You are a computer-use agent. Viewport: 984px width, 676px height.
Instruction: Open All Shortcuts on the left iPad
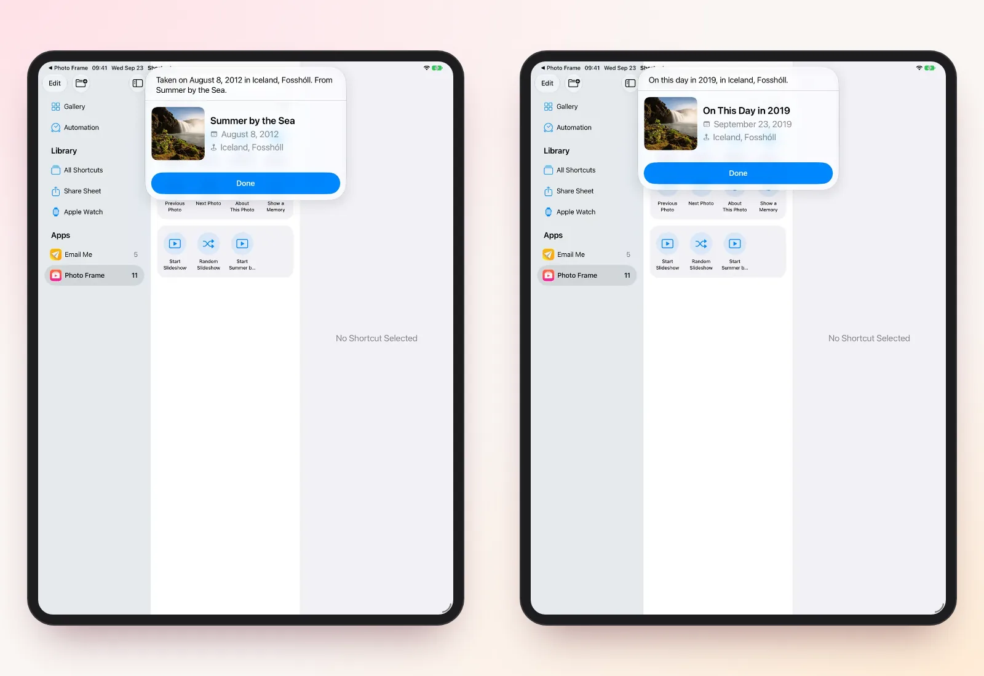pyautogui.click(x=94, y=170)
